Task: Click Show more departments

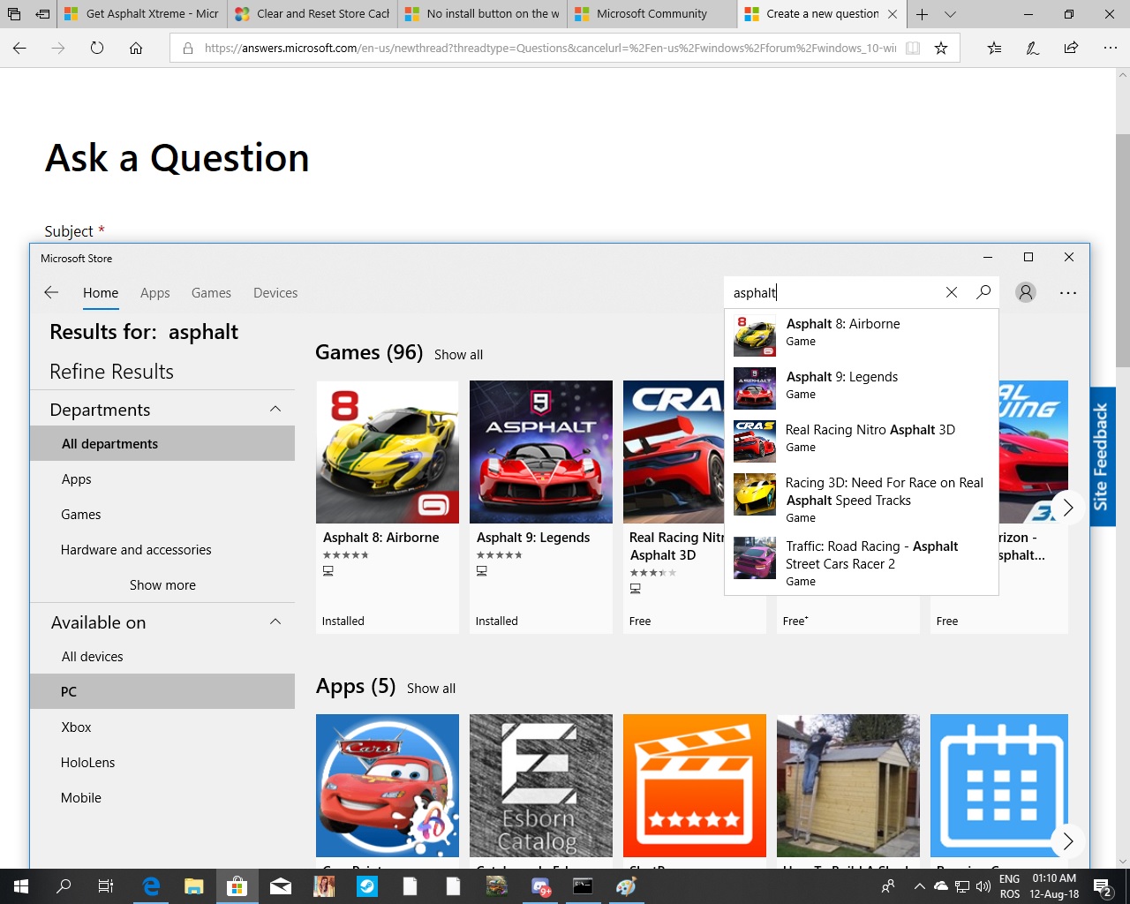Action: [x=162, y=585]
